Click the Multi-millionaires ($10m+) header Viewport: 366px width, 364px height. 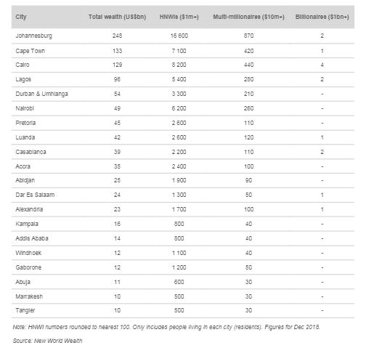coord(248,17)
